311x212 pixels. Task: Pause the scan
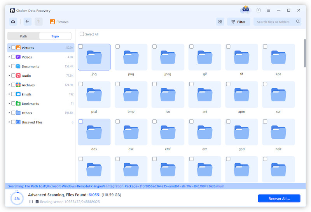(x=31, y=201)
